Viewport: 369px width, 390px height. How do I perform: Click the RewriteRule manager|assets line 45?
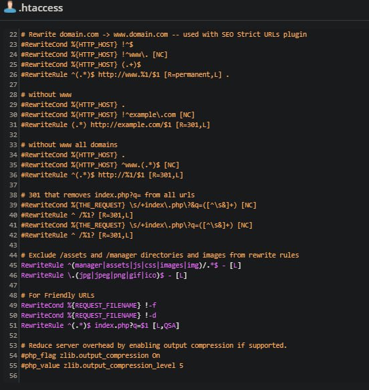click(x=131, y=266)
